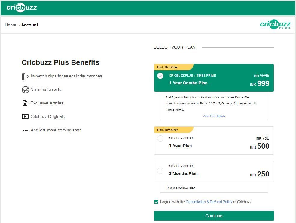
Task: Click the Exclusive Articles document icon
Action: pos(25,103)
